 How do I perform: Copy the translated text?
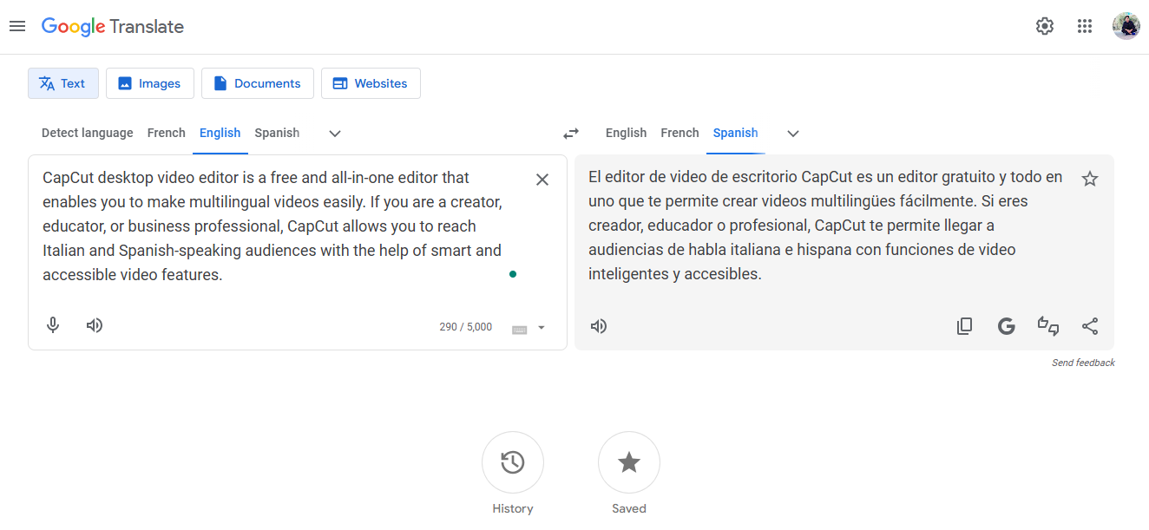[x=964, y=325]
